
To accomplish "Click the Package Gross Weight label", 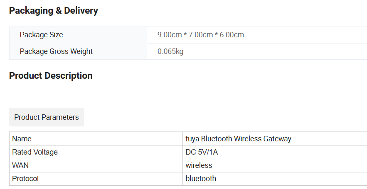I will [56, 51].
